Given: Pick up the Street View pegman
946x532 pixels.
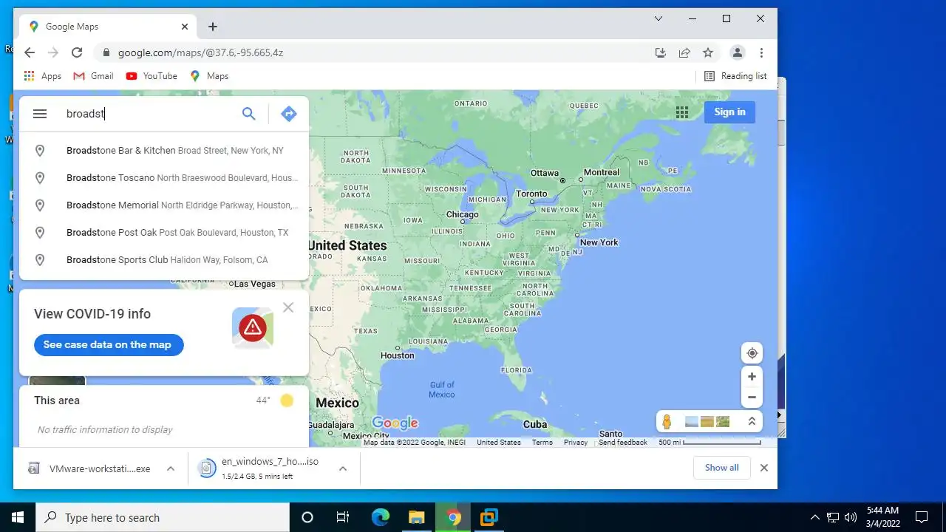Looking at the screenshot, I should click(x=667, y=422).
